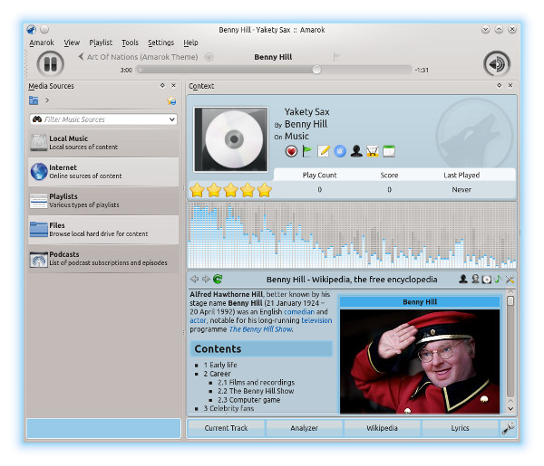Click the volume speaker button
The height and width of the screenshot is (466, 544).
(497, 63)
